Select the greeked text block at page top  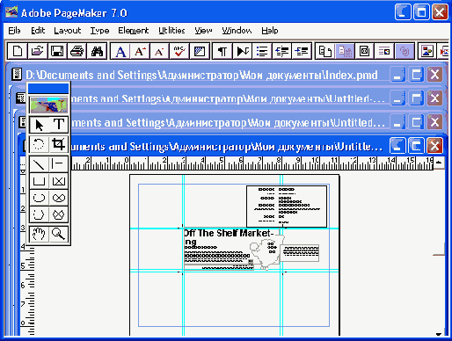point(287,207)
